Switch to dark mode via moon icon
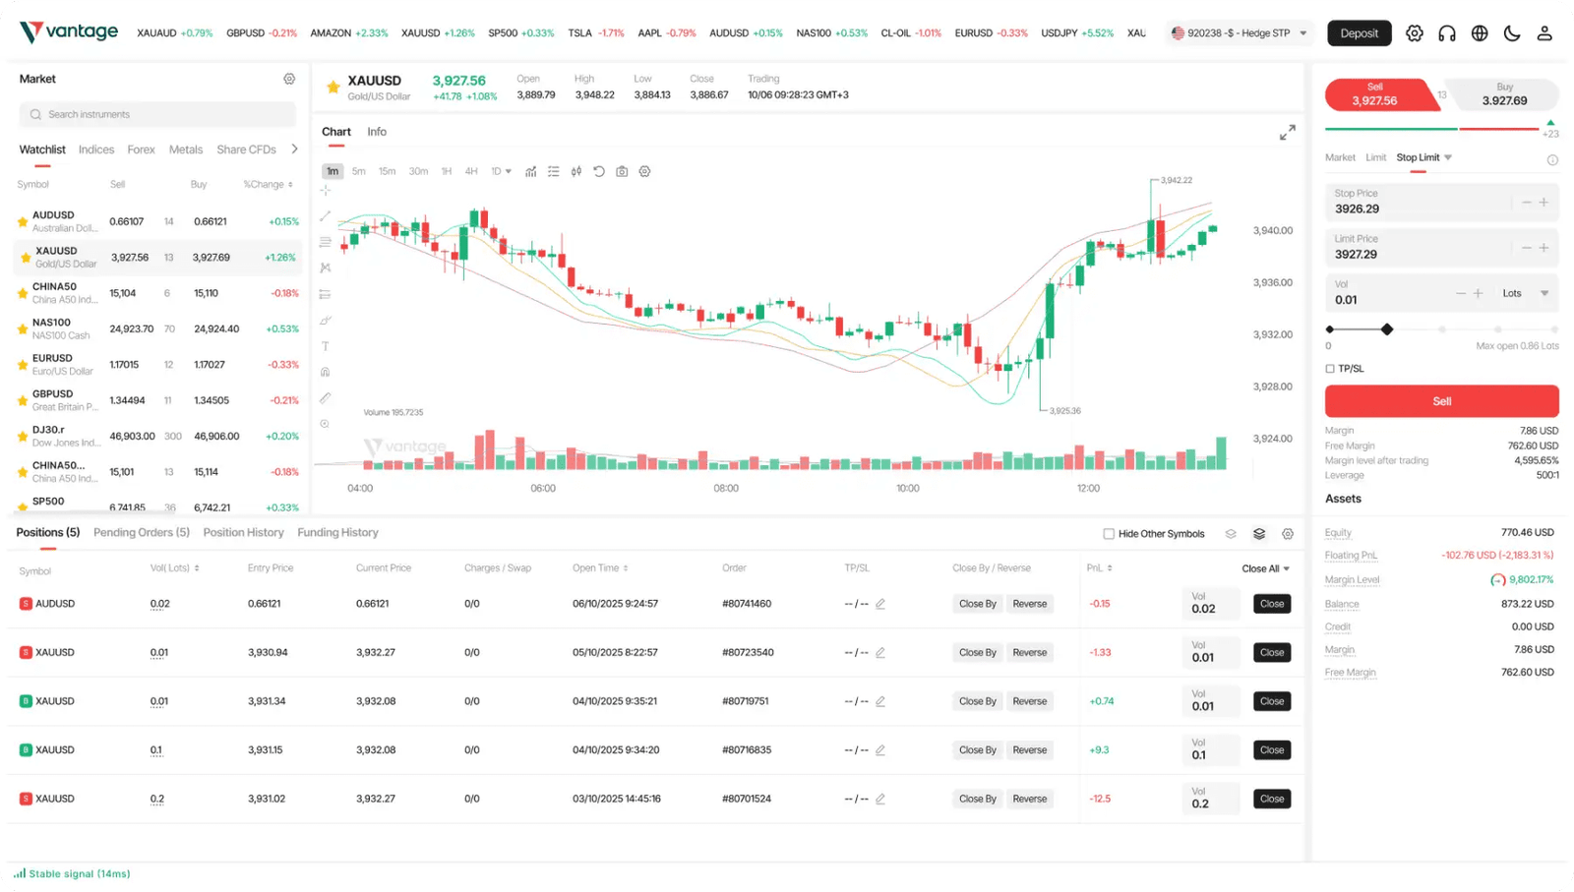This screenshot has width=1574, height=892. 1511,32
